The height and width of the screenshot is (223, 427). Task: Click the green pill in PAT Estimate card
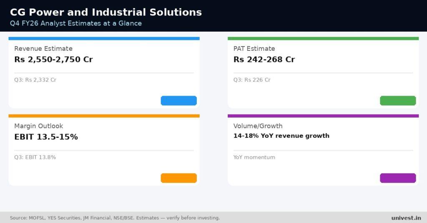click(398, 101)
